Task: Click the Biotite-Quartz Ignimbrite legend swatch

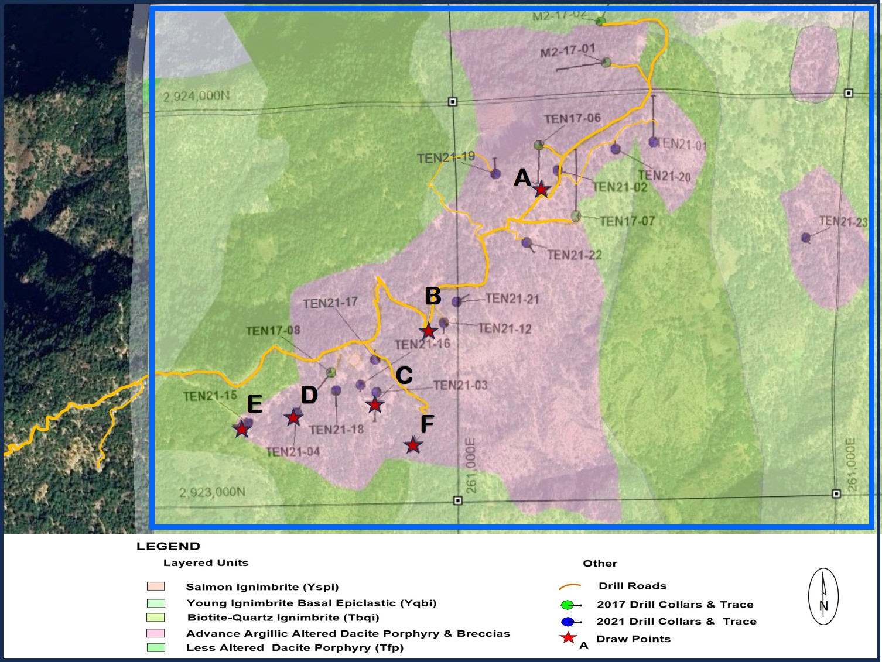Action: 156,618
